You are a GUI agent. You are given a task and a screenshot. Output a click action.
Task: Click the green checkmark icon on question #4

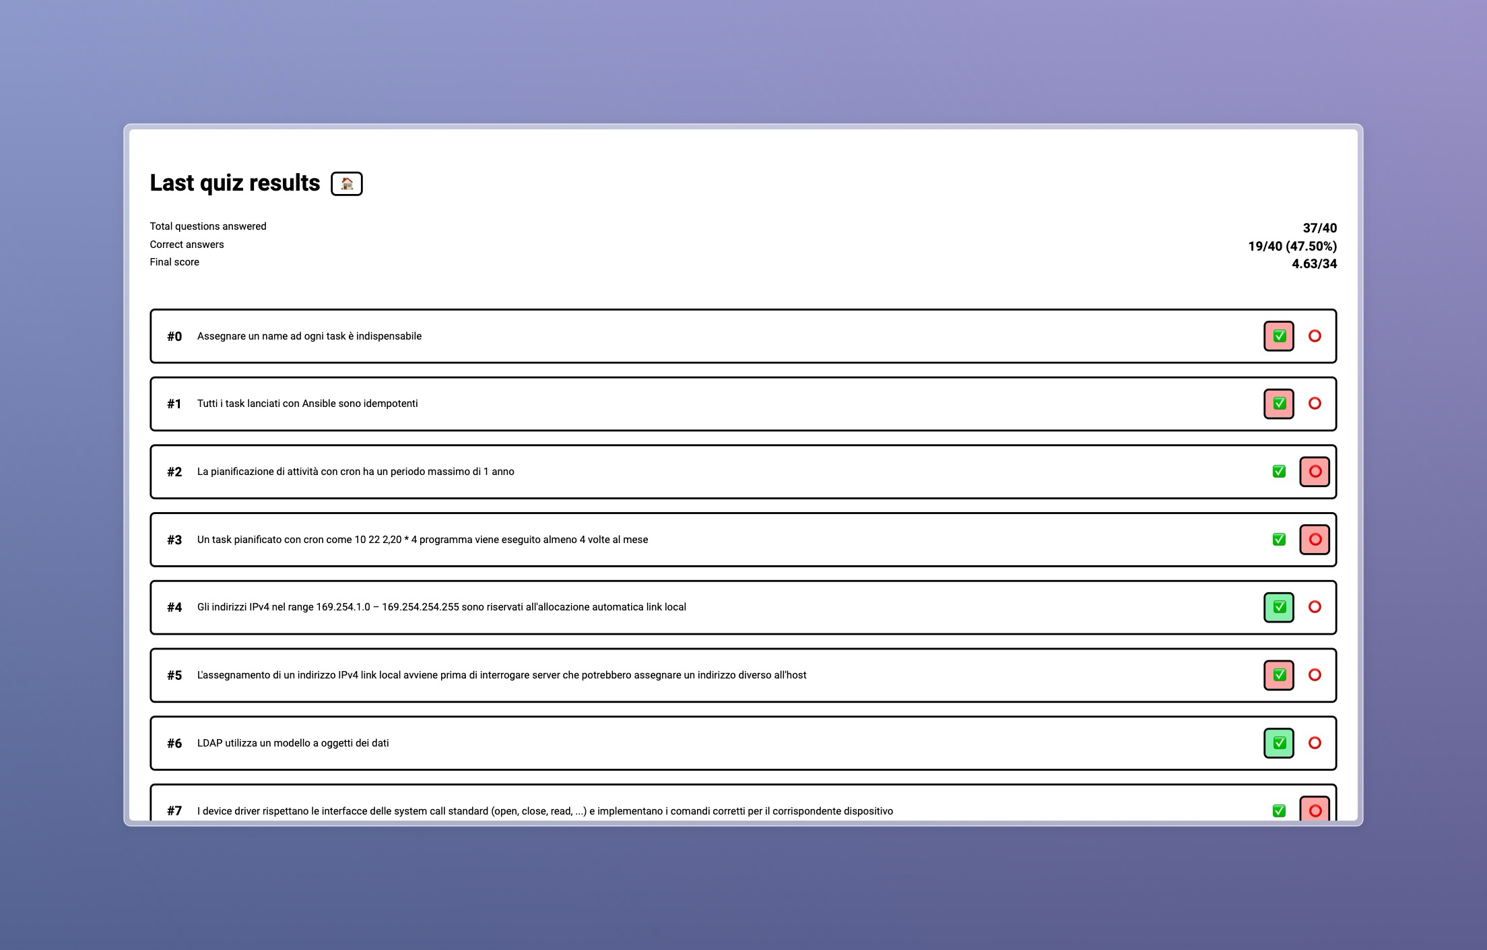point(1277,607)
